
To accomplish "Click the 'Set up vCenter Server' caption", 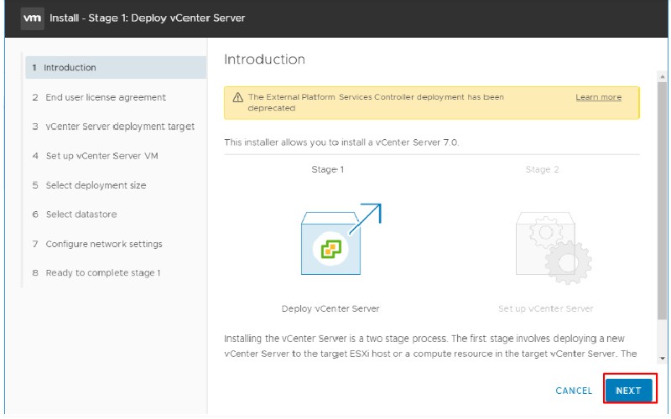I will click(546, 308).
